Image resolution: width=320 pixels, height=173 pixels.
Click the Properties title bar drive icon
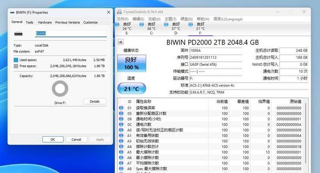pos(12,13)
